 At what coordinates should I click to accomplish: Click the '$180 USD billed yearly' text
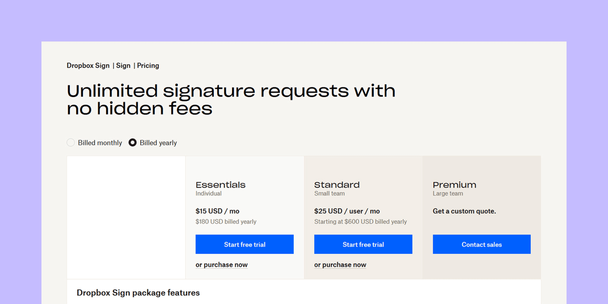coord(226,221)
